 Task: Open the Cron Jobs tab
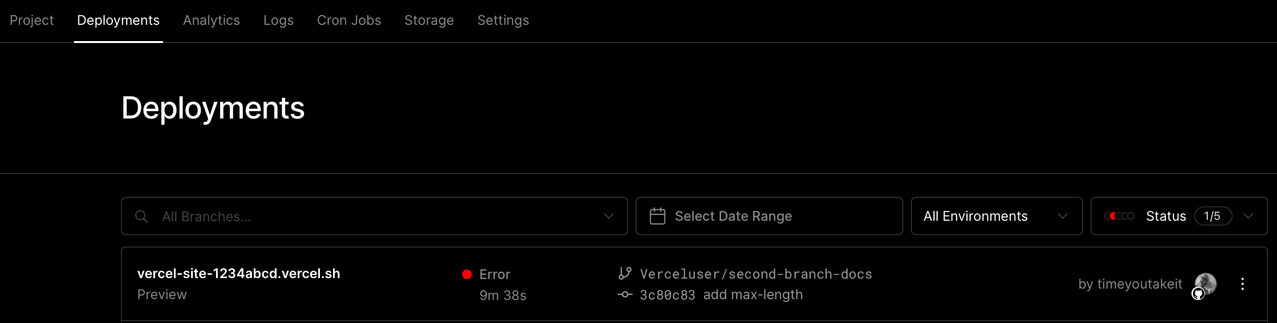349,21
